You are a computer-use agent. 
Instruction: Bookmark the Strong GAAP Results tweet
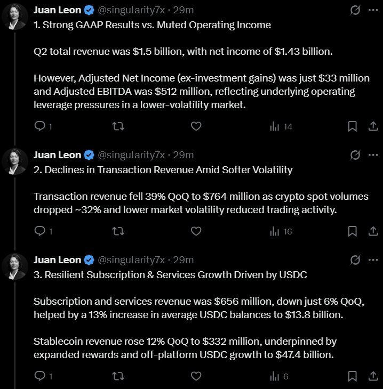(x=352, y=126)
